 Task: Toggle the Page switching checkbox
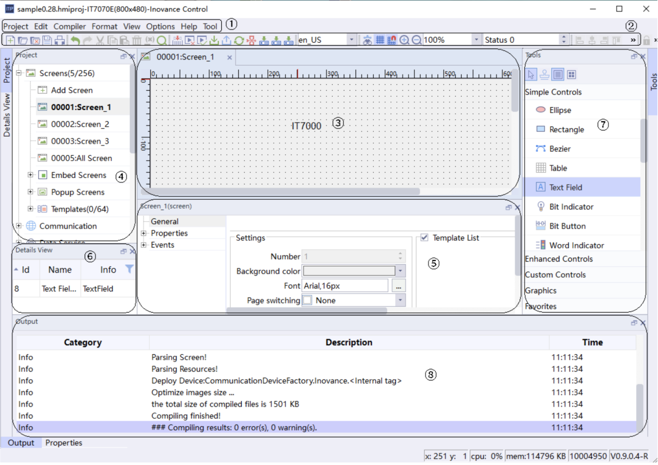307,300
